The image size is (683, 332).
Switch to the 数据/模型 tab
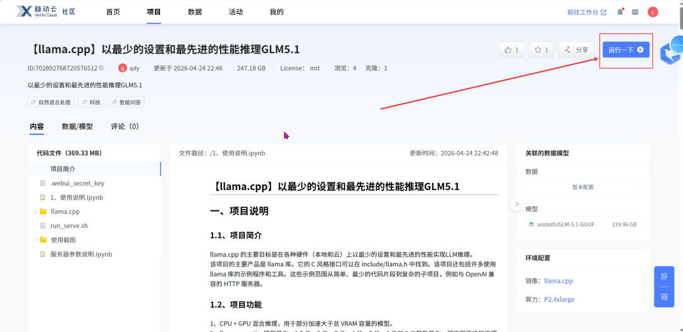[x=77, y=126]
